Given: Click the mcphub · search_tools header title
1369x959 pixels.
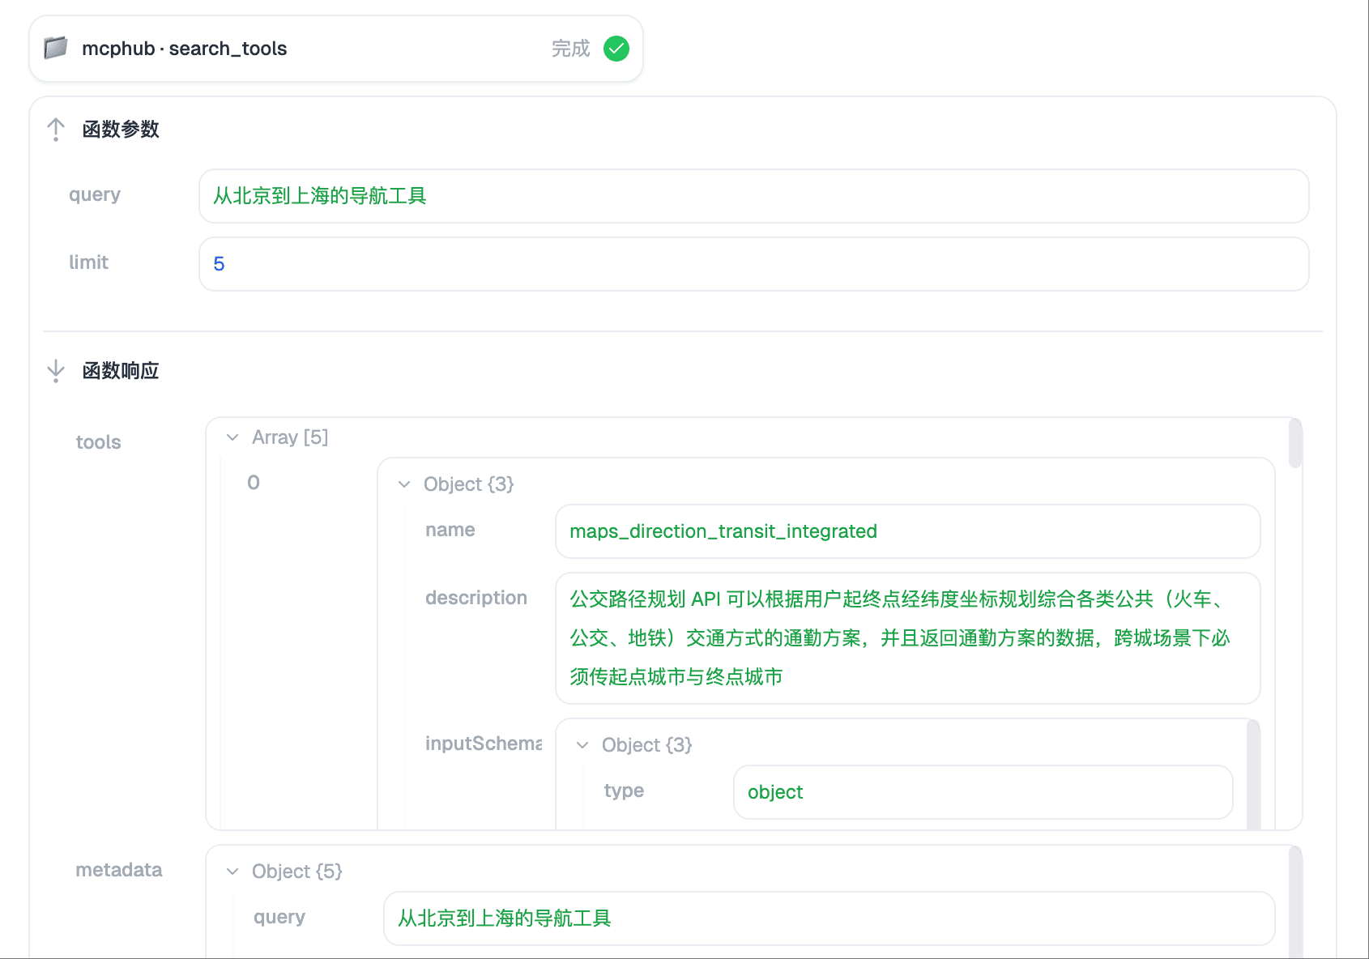Looking at the screenshot, I should [x=185, y=49].
